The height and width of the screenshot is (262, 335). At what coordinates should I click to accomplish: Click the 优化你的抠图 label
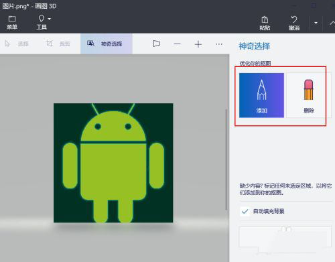(x=255, y=64)
